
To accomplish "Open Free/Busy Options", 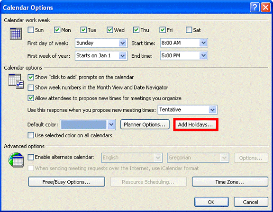I will click(66, 182).
